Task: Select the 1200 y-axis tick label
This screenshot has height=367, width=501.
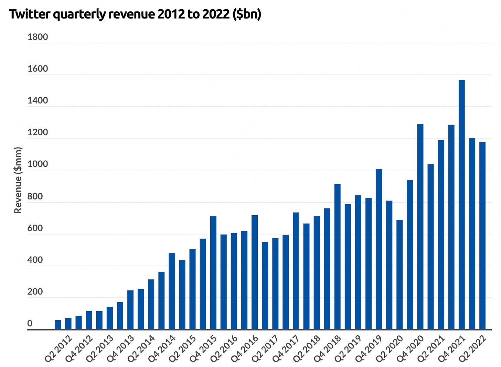Action: click(x=38, y=132)
